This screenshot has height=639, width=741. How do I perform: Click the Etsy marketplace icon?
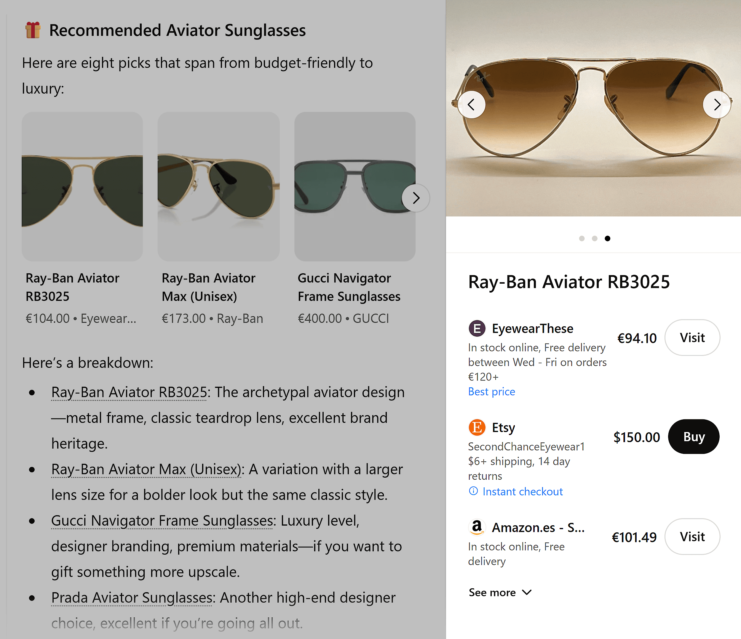(x=477, y=427)
